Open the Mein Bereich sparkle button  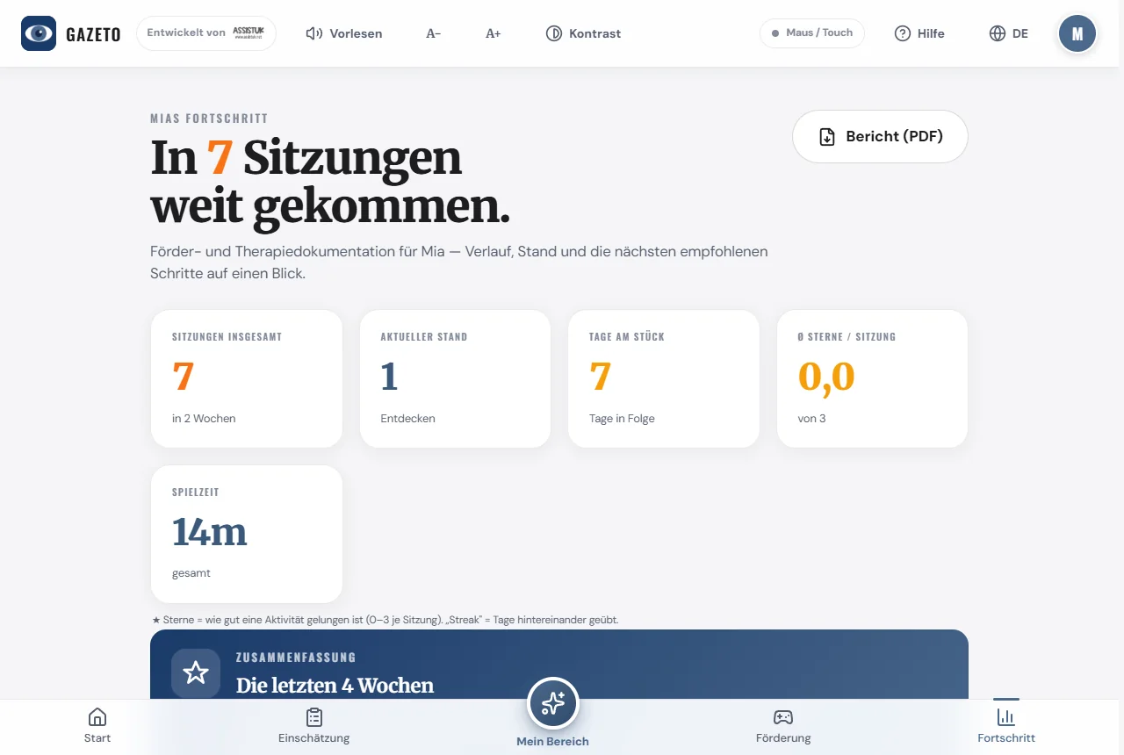tap(553, 703)
